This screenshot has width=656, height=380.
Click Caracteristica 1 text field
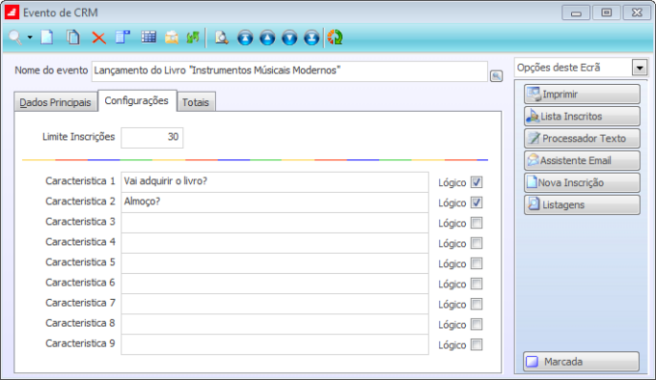pyautogui.click(x=275, y=182)
